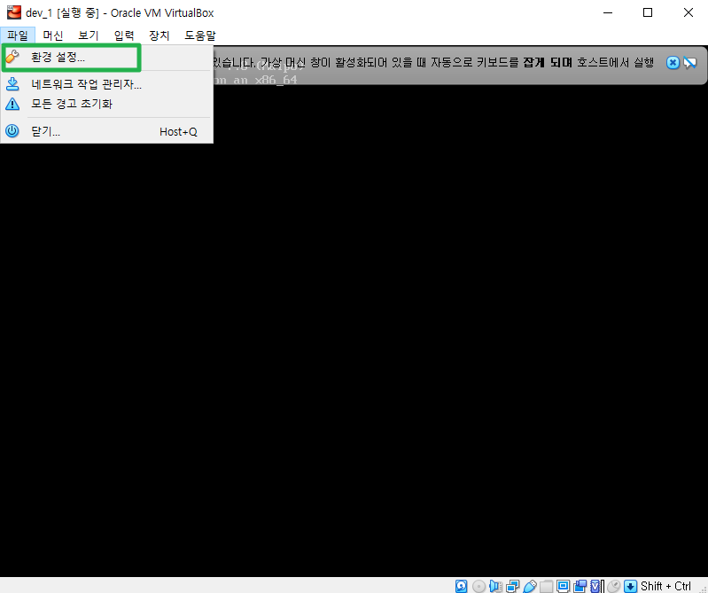
Task: Click the power icon beside 닫기
Action: [x=12, y=131]
